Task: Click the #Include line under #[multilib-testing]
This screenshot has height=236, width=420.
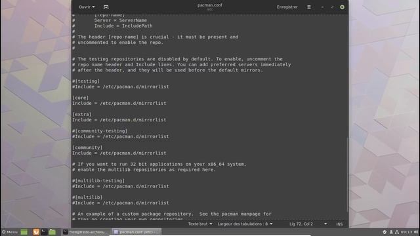Action: click(121, 186)
